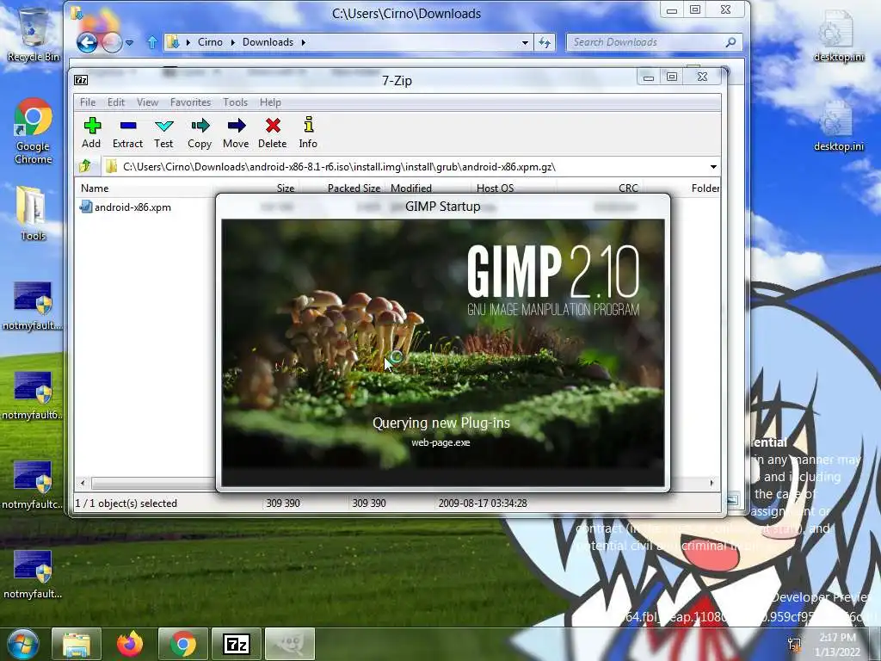
Task: Click the Add button in 7-Zip toolbar
Action: coord(91,133)
